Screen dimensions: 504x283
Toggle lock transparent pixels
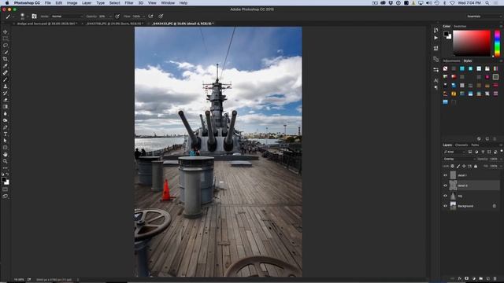[x=453, y=166]
